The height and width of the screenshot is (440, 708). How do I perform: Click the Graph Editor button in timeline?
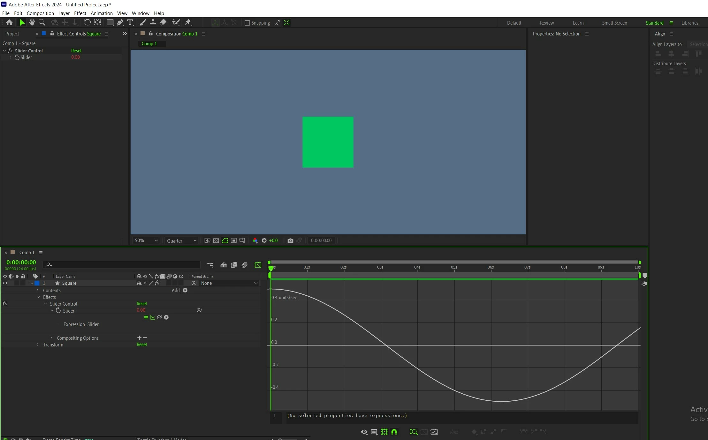(x=258, y=265)
